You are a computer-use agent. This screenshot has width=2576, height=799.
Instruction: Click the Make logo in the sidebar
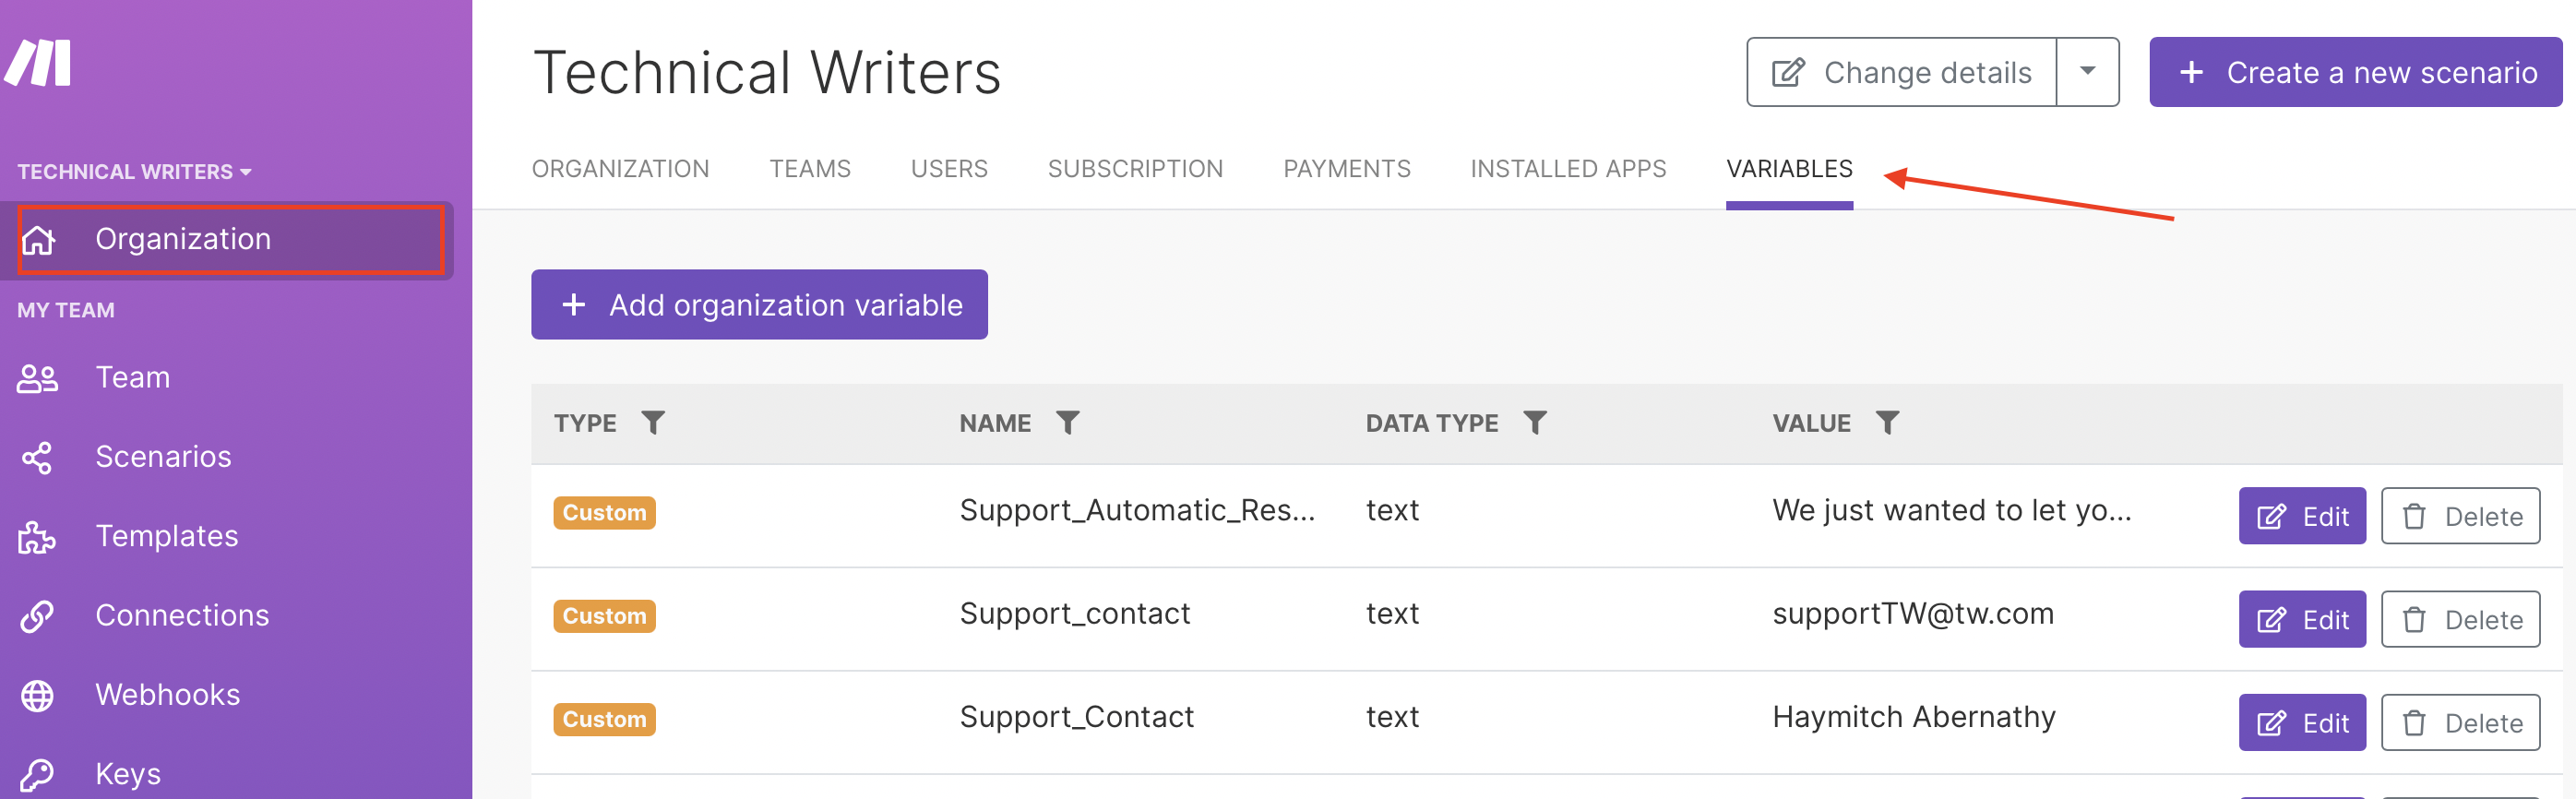[x=38, y=63]
